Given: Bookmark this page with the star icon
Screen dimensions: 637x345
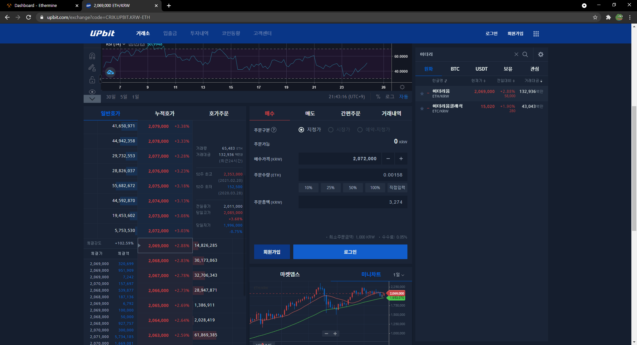Looking at the screenshot, I should click(x=595, y=17).
